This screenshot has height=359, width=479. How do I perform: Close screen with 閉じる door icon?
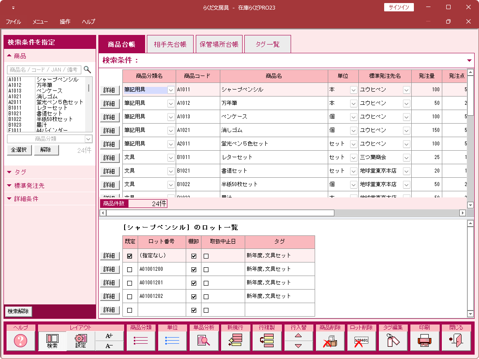(x=456, y=340)
